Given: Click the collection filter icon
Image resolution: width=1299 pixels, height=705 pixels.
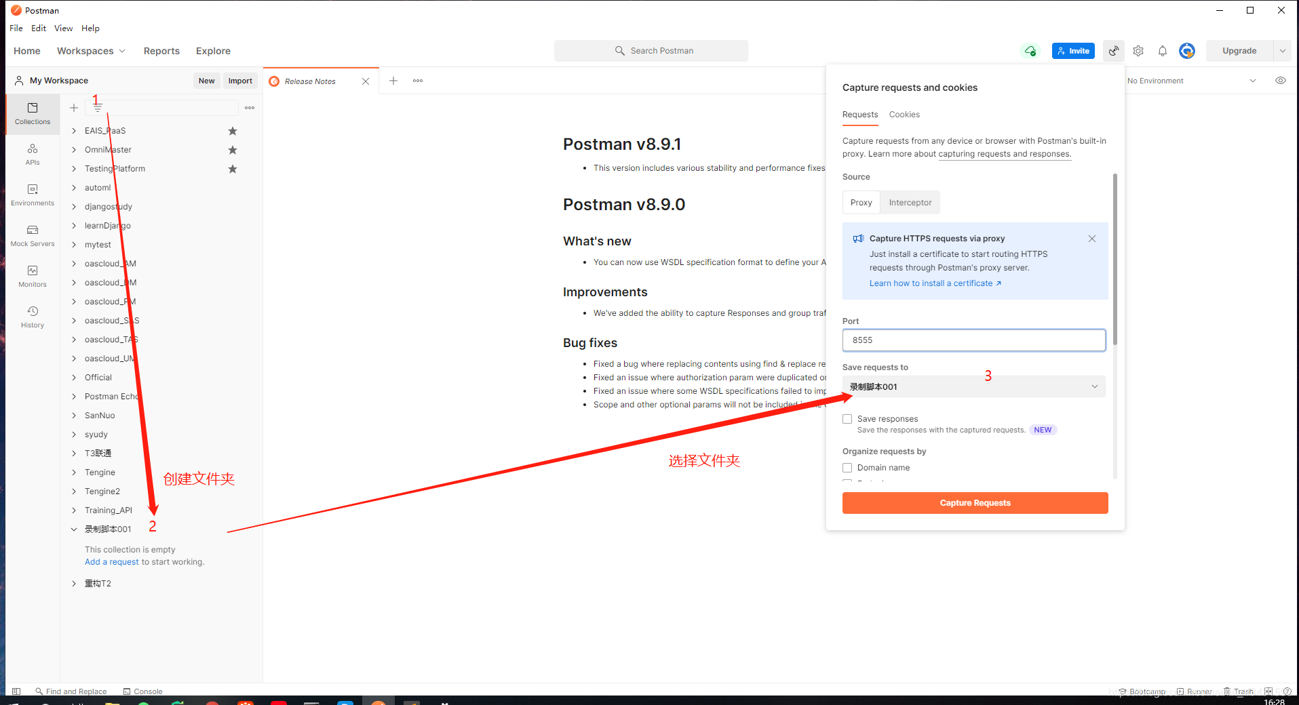Looking at the screenshot, I should point(98,108).
